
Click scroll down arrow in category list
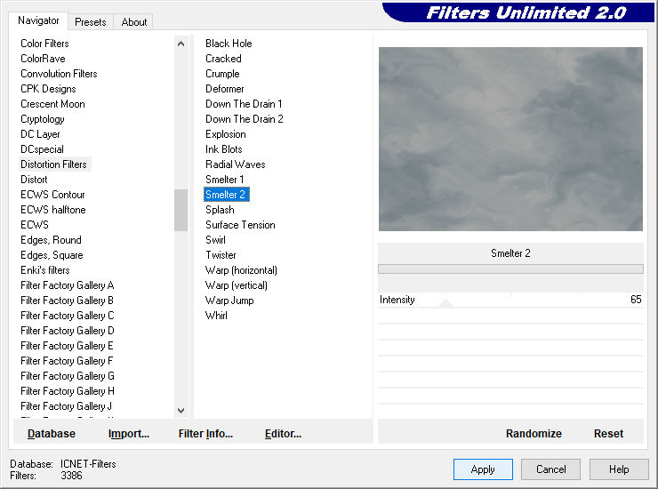[181, 411]
